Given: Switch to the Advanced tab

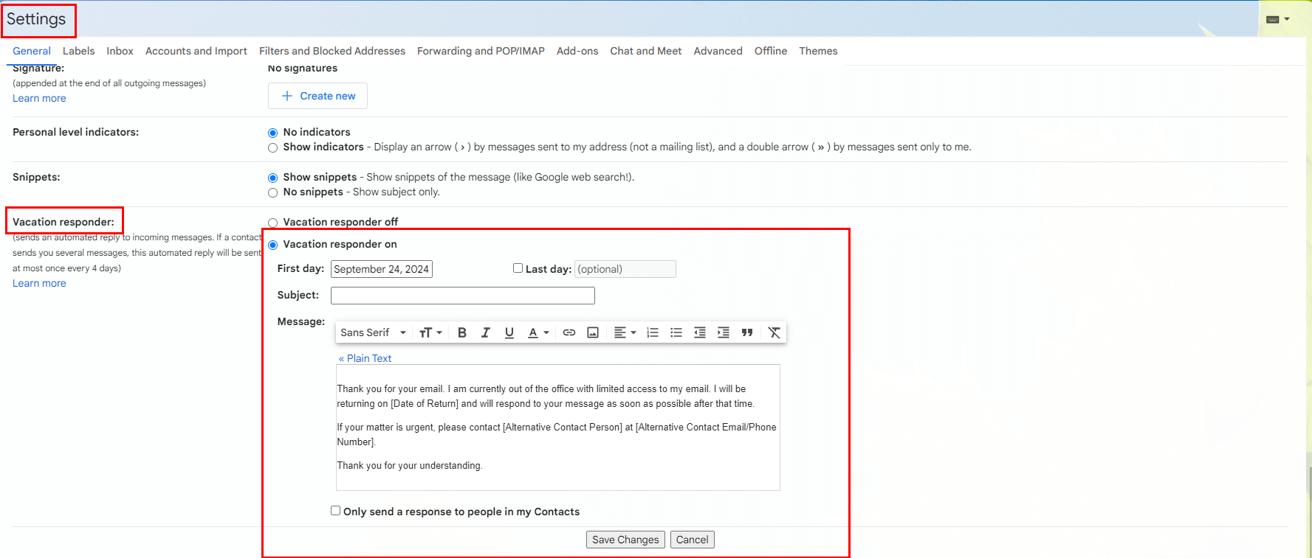Looking at the screenshot, I should point(718,51).
